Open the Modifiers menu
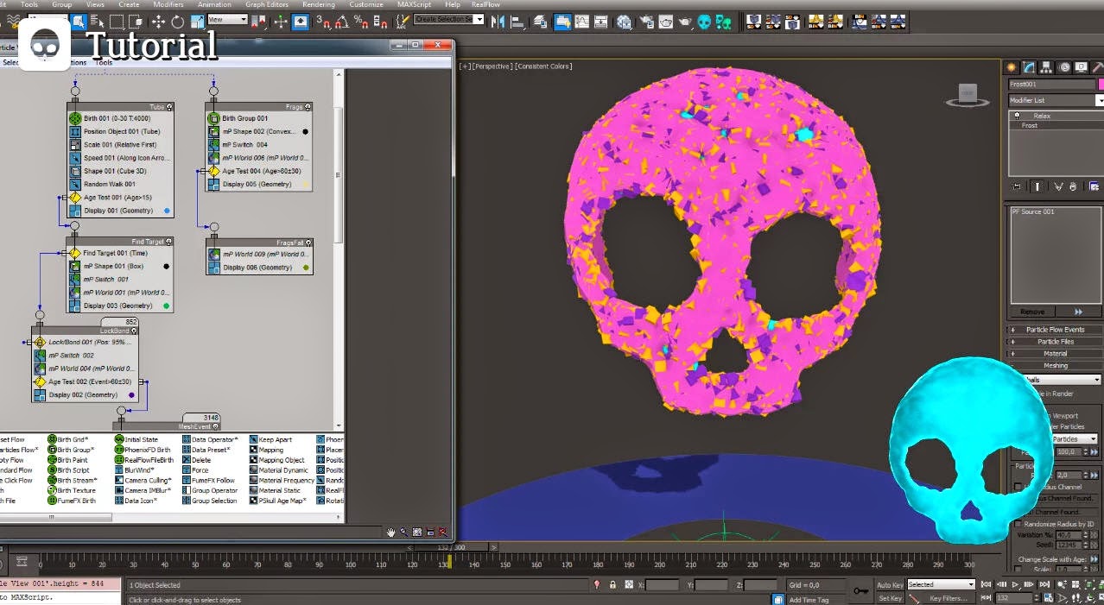The image size is (1104, 605). point(168,4)
